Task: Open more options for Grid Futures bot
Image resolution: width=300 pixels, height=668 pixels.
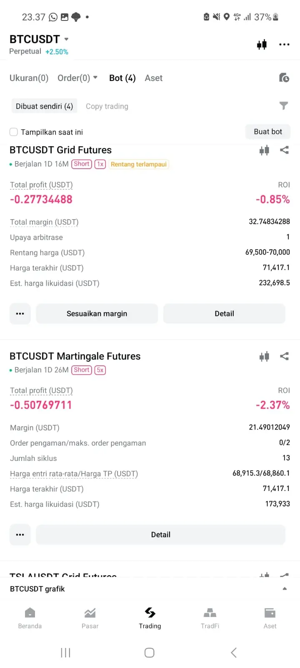Action: (20, 314)
